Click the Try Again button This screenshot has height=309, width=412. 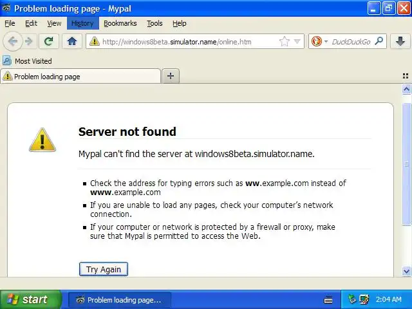(x=104, y=269)
